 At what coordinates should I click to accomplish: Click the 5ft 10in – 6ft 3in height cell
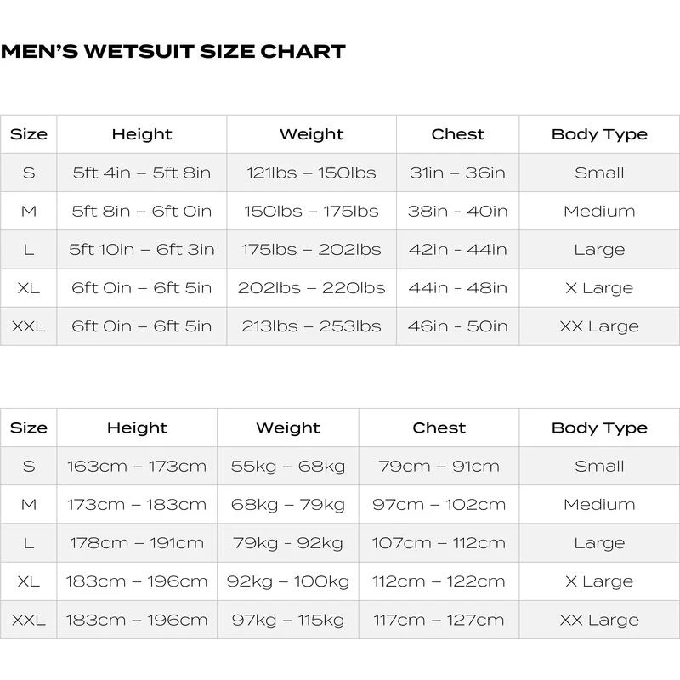(142, 250)
